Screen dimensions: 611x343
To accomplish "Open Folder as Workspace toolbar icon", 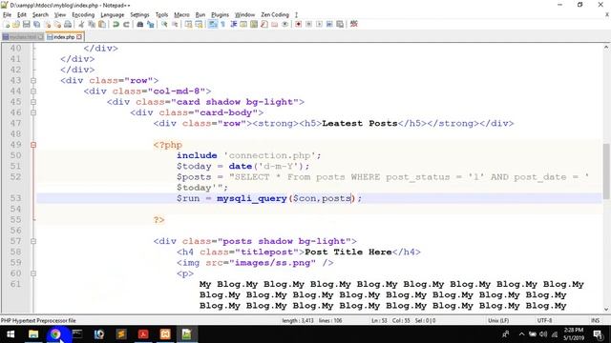I will 275,24.
